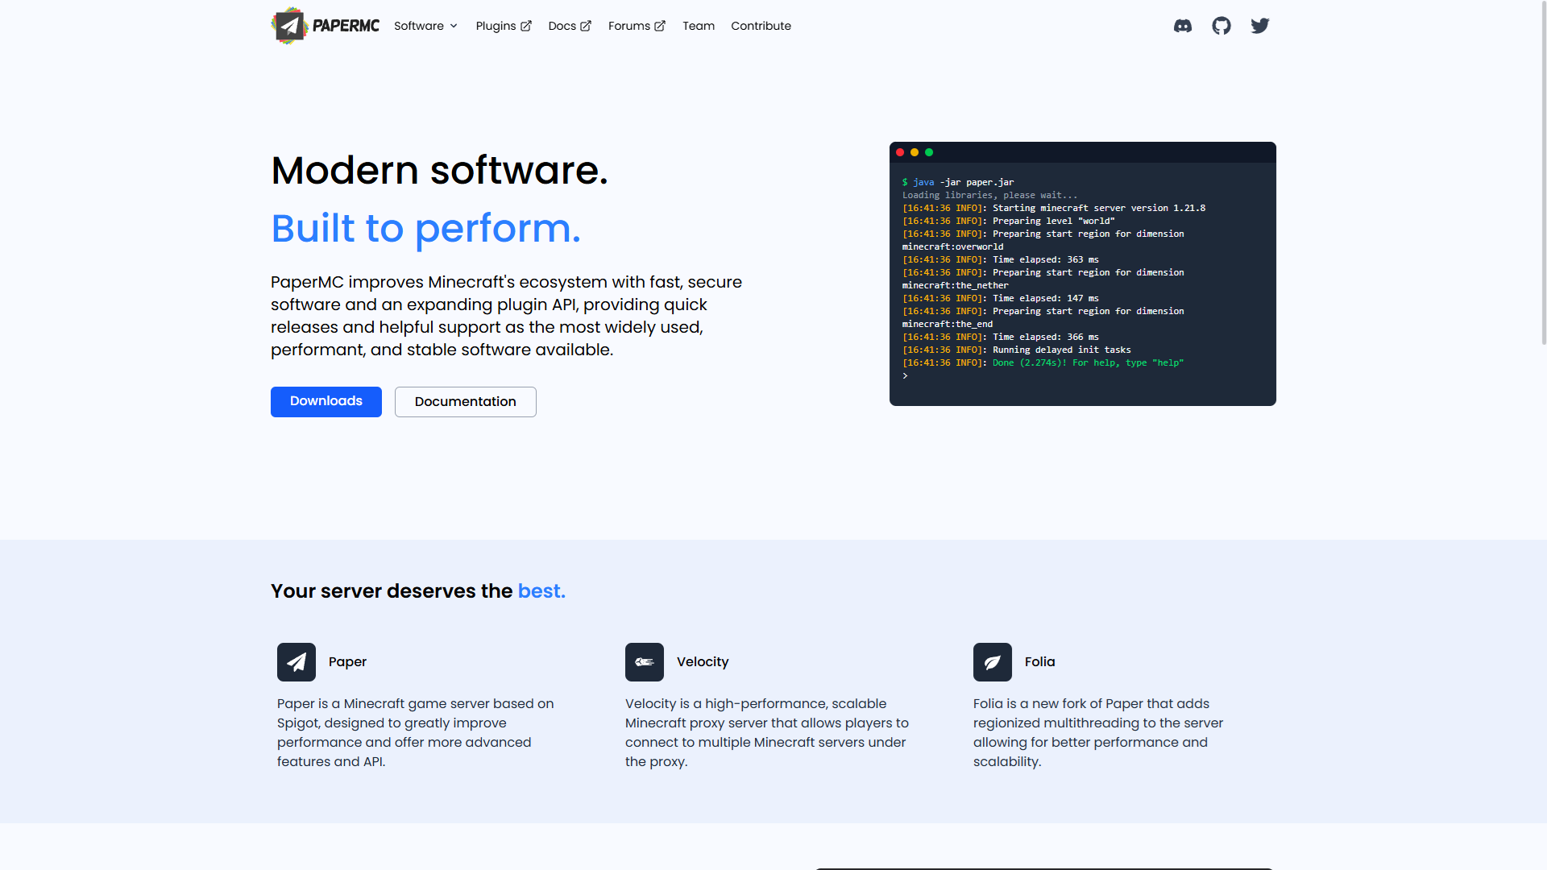Open the Folia product title
1547x870 pixels.
pyautogui.click(x=1039, y=662)
